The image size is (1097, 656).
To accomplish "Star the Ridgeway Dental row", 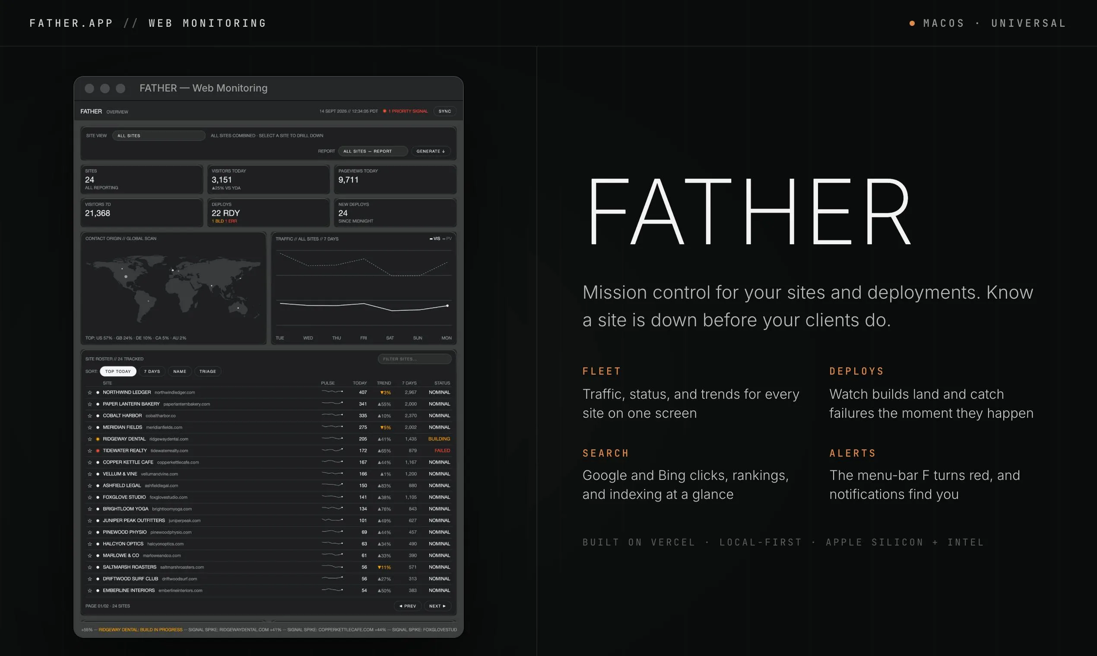I will pyautogui.click(x=90, y=439).
